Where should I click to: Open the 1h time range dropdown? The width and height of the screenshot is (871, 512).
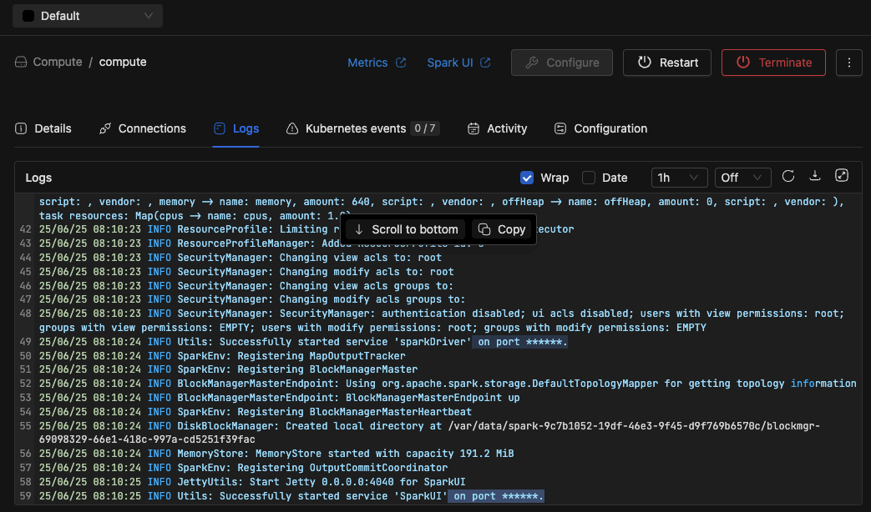[x=679, y=178]
